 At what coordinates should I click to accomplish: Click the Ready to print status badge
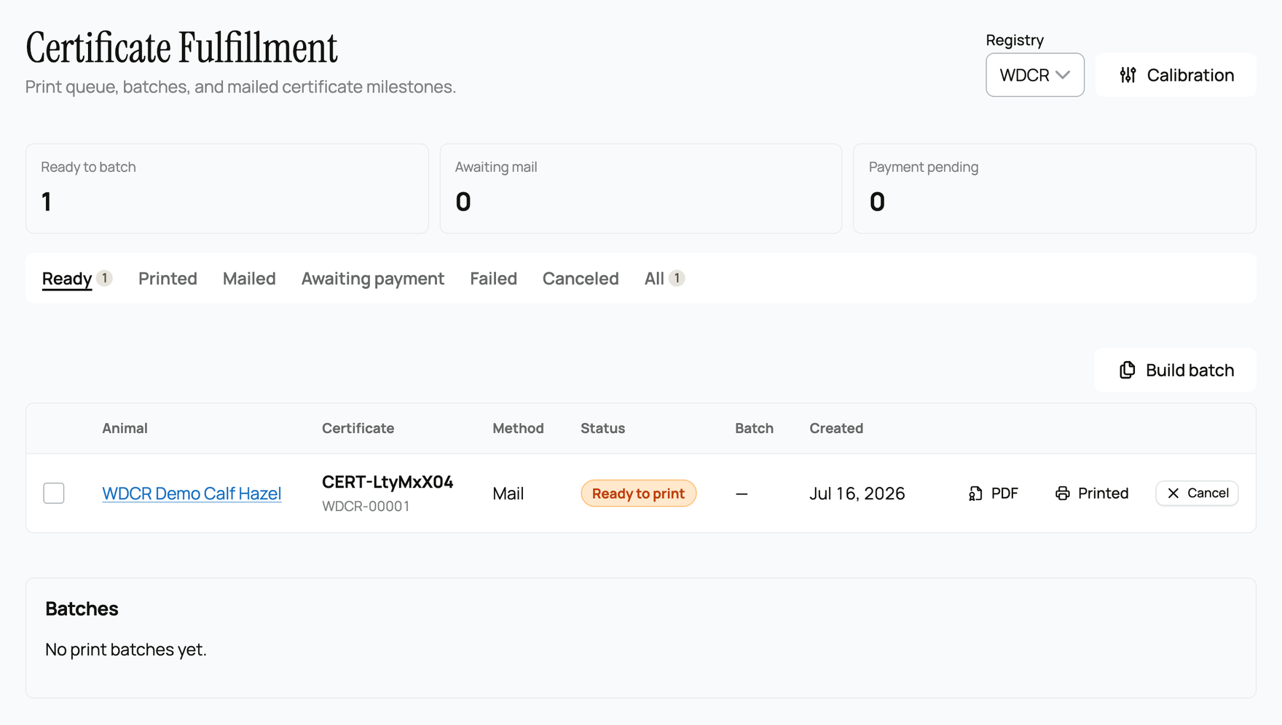pos(638,494)
